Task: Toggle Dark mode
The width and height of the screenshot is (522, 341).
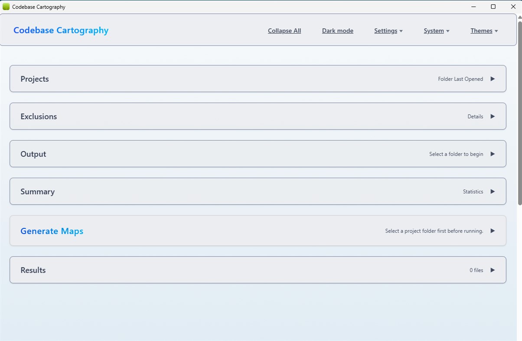Action: pyautogui.click(x=338, y=31)
